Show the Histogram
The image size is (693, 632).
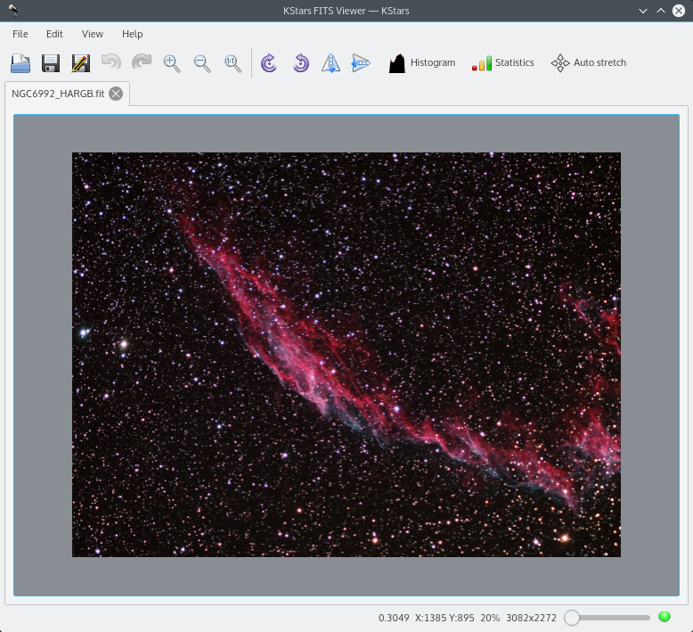pos(422,63)
